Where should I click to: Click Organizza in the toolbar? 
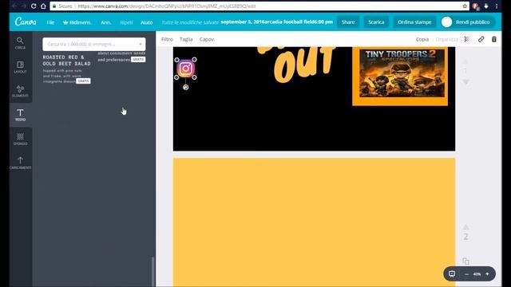tap(446, 39)
